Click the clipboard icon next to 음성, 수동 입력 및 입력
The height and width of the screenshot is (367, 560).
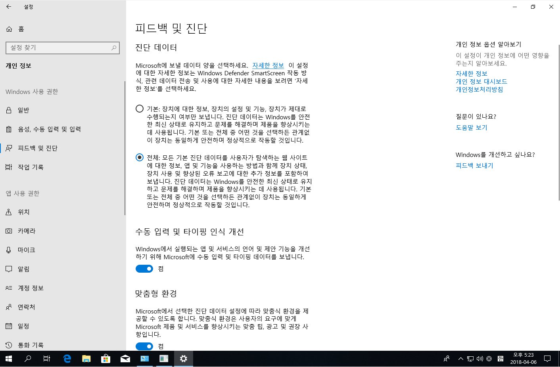[x=9, y=129]
